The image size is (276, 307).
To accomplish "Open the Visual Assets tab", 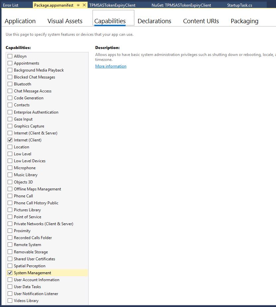I will pos(65,21).
